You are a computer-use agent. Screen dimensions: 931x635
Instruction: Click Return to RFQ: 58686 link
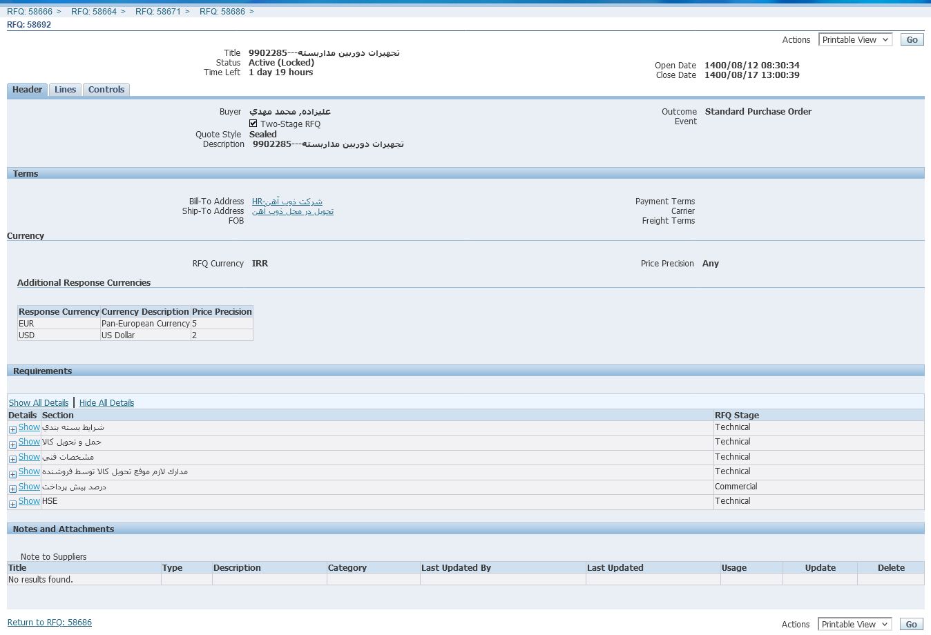(x=50, y=623)
